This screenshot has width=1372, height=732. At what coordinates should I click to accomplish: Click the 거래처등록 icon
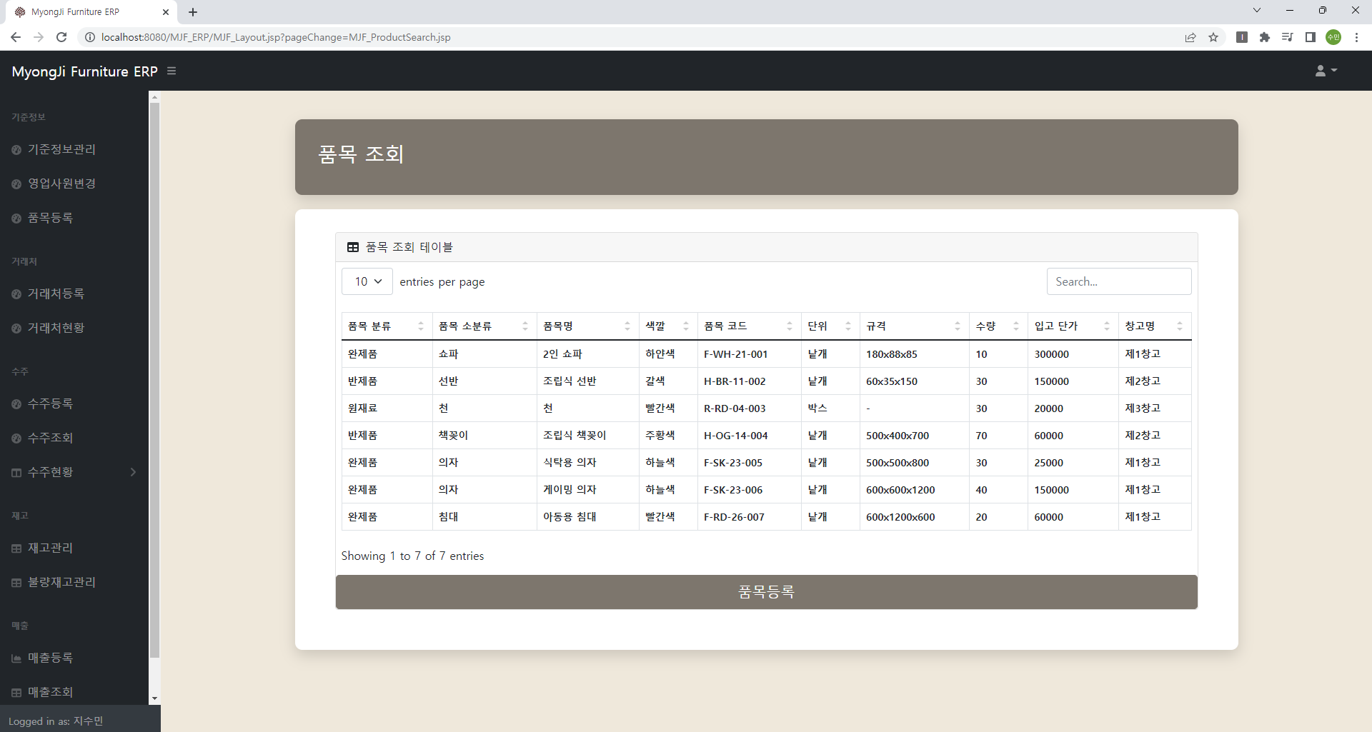click(16, 294)
